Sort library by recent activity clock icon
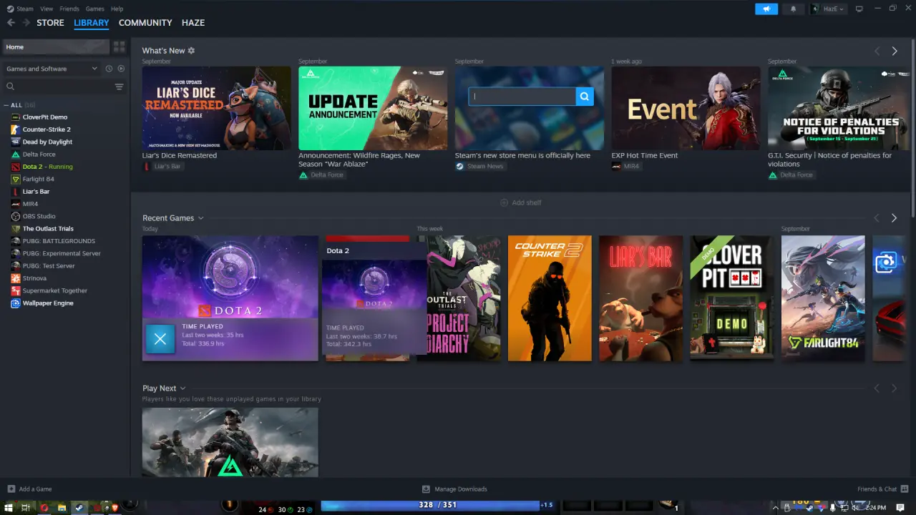 tap(109, 69)
